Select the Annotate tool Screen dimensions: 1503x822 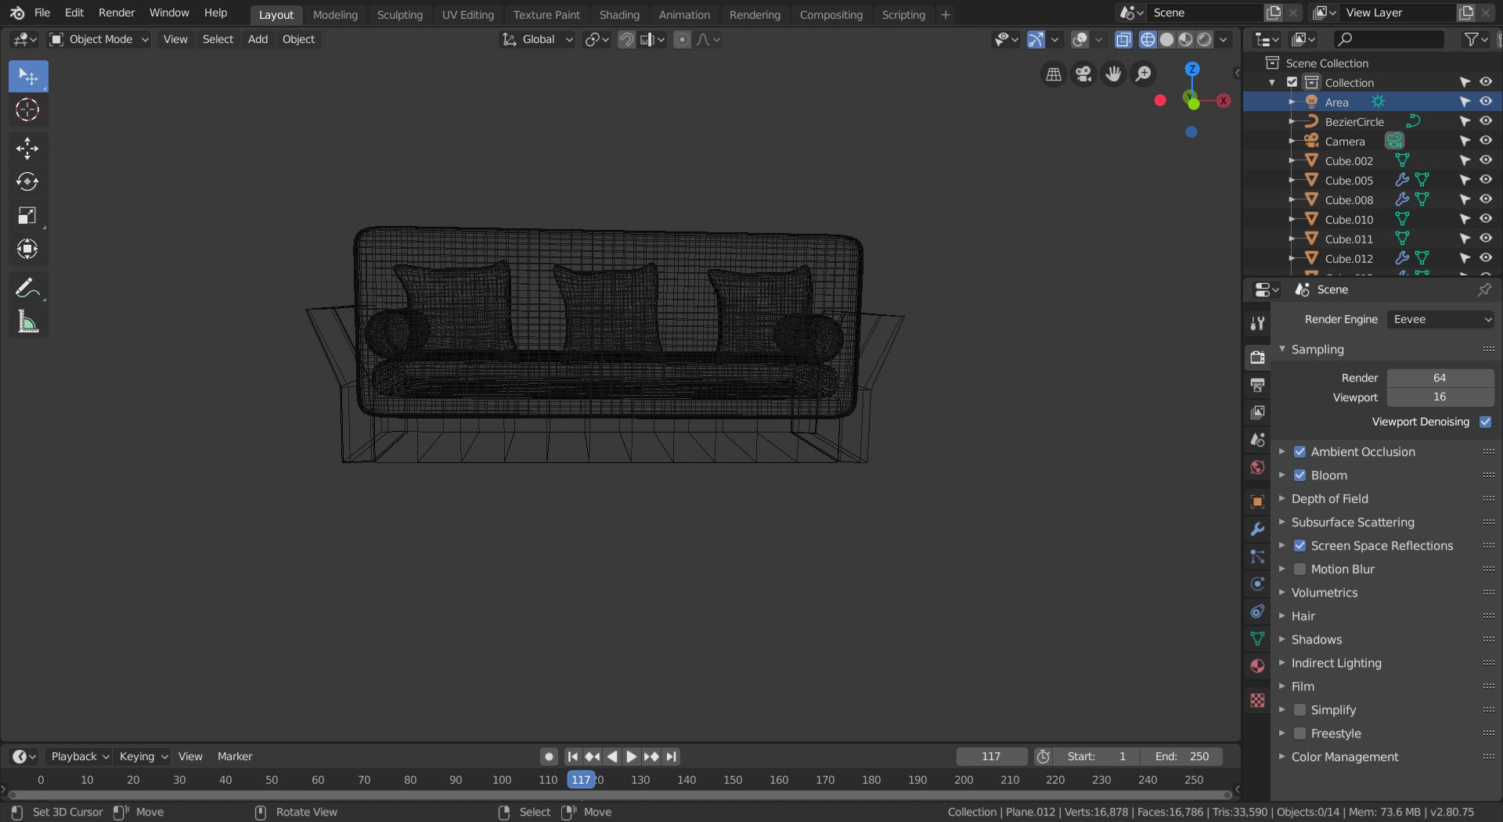click(x=28, y=289)
